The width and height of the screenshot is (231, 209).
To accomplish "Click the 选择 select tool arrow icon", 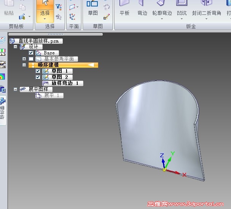I will (x=45, y=3).
